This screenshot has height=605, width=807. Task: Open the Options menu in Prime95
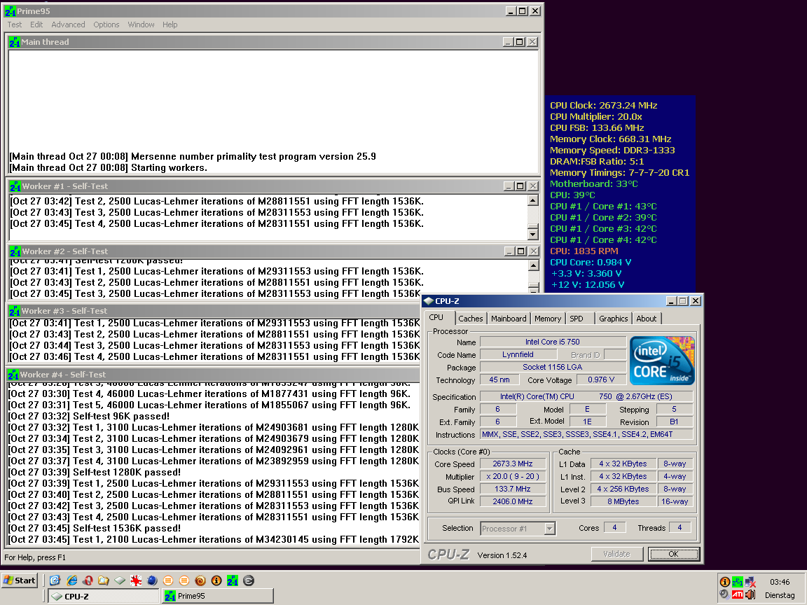(x=106, y=25)
